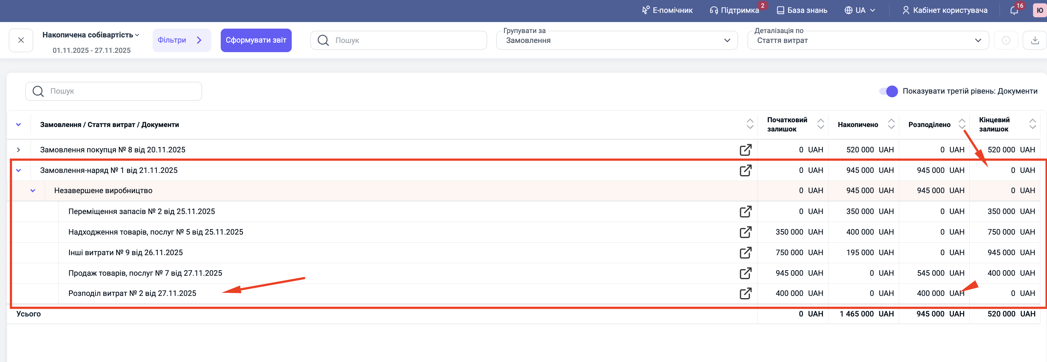Image resolution: width=1047 pixels, height=362 pixels.
Task: Click the download report icon
Action: coord(1035,40)
